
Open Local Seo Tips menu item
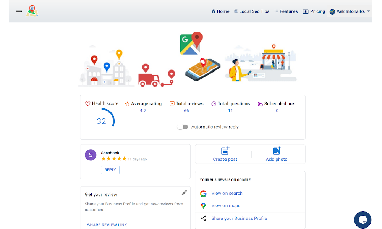pyautogui.click(x=252, y=11)
